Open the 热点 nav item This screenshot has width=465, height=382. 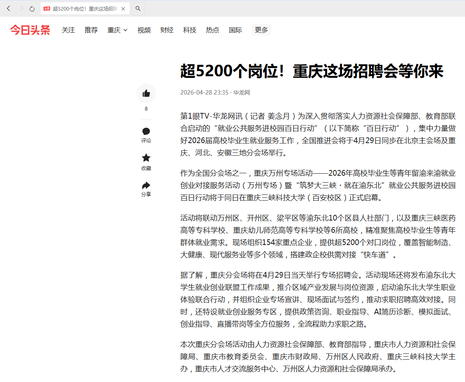point(212,30)
